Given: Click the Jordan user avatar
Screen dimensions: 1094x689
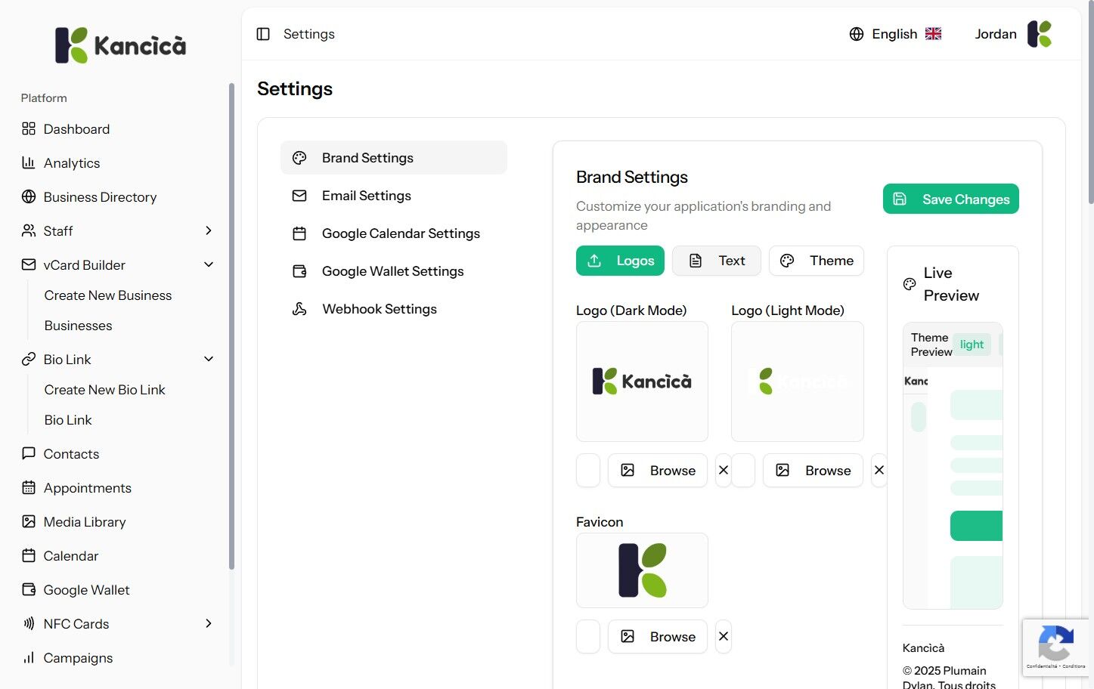Looking at the screenshot, I should 1040,34.
